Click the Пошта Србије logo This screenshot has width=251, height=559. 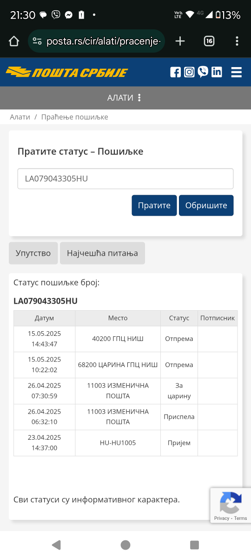tap(67, 72)
